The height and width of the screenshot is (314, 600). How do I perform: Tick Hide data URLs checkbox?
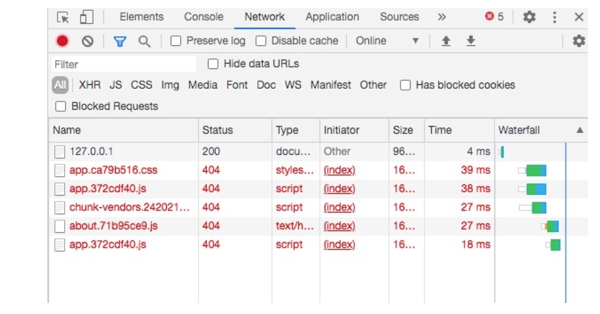pos(213,64)
